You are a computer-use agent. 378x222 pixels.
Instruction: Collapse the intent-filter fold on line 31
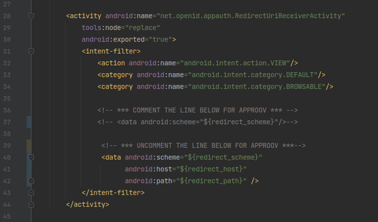coord(31,52)
